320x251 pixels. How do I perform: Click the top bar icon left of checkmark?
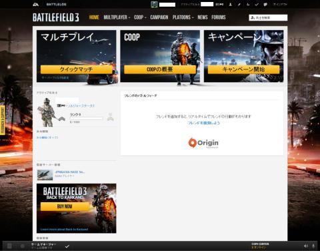(248, 4)
